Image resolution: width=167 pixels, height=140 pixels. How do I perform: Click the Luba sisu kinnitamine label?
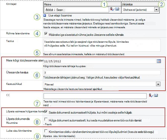19,131
